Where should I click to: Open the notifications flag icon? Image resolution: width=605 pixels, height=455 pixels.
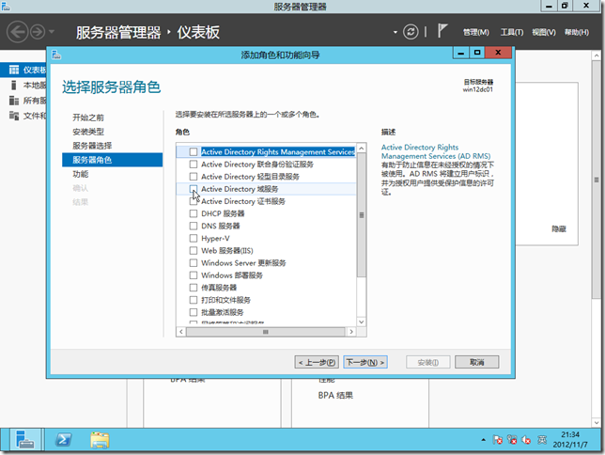click(x=442, y=31)
